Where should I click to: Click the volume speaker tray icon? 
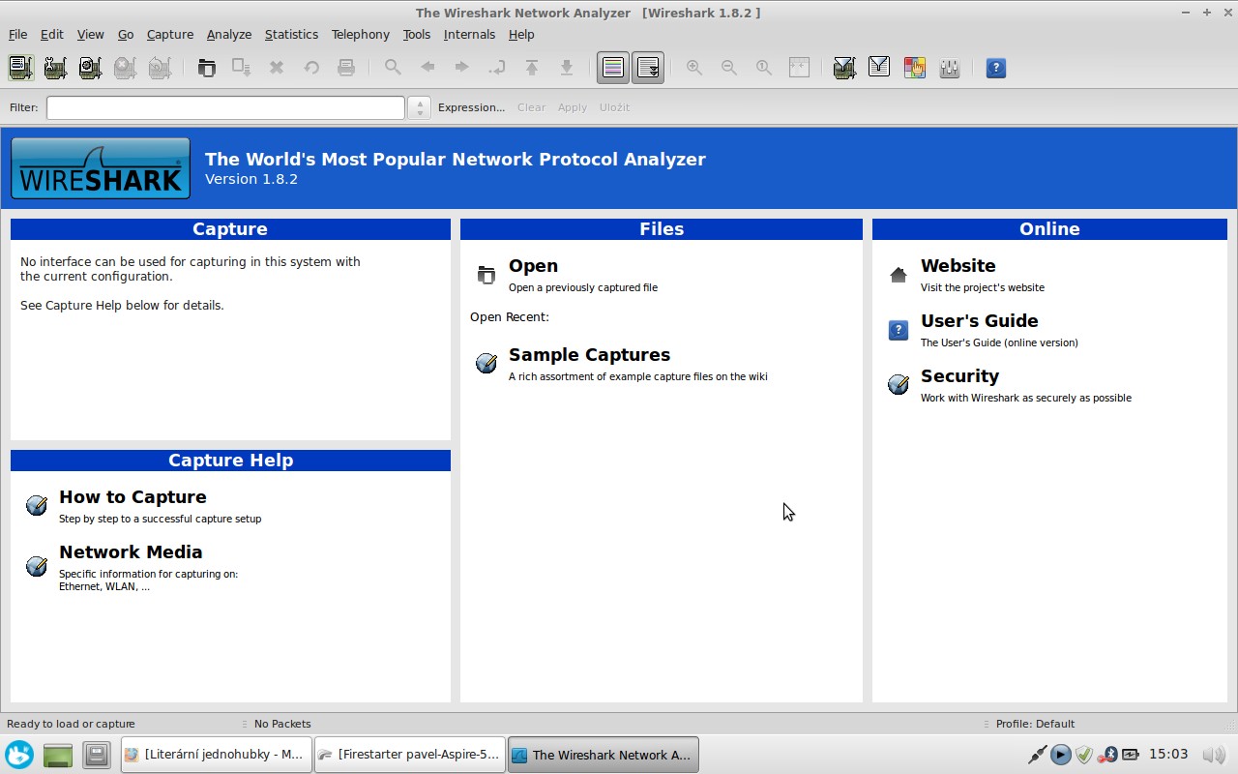(1213, 755)
